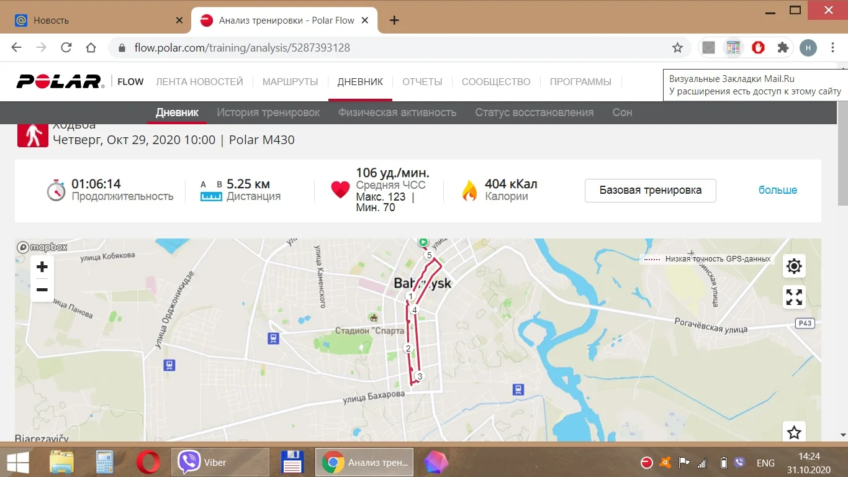
Task: Open Chrome's three-dot menu
Action: coord(833,48)
